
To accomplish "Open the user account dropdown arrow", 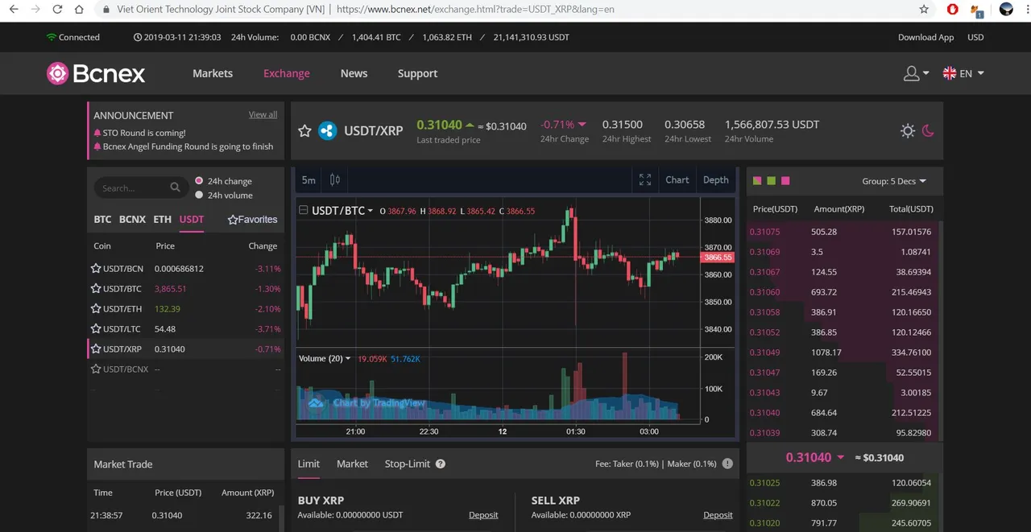I will click(925, 73).
